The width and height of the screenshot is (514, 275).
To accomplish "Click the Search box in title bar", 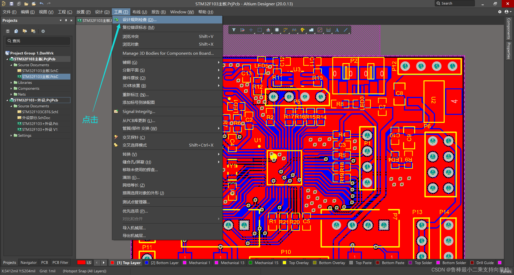I will [455, 3].
